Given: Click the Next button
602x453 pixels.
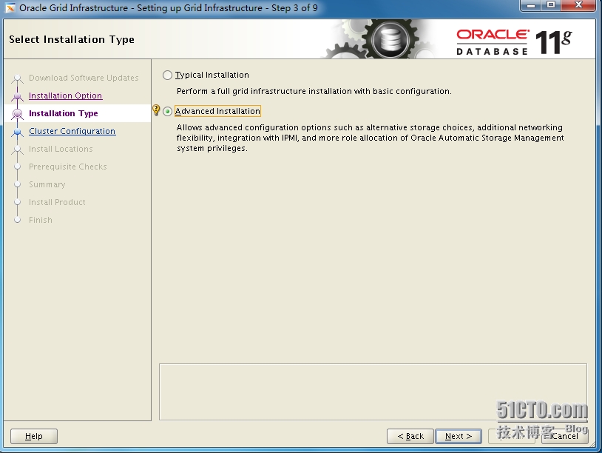Looking at the screenshot, I should 459,436.
